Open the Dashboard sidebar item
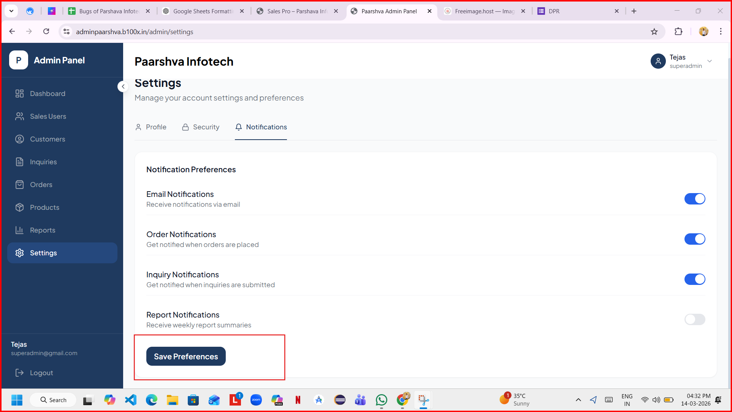The width and height of the screenshot is (732, 412). pos(62,94)
